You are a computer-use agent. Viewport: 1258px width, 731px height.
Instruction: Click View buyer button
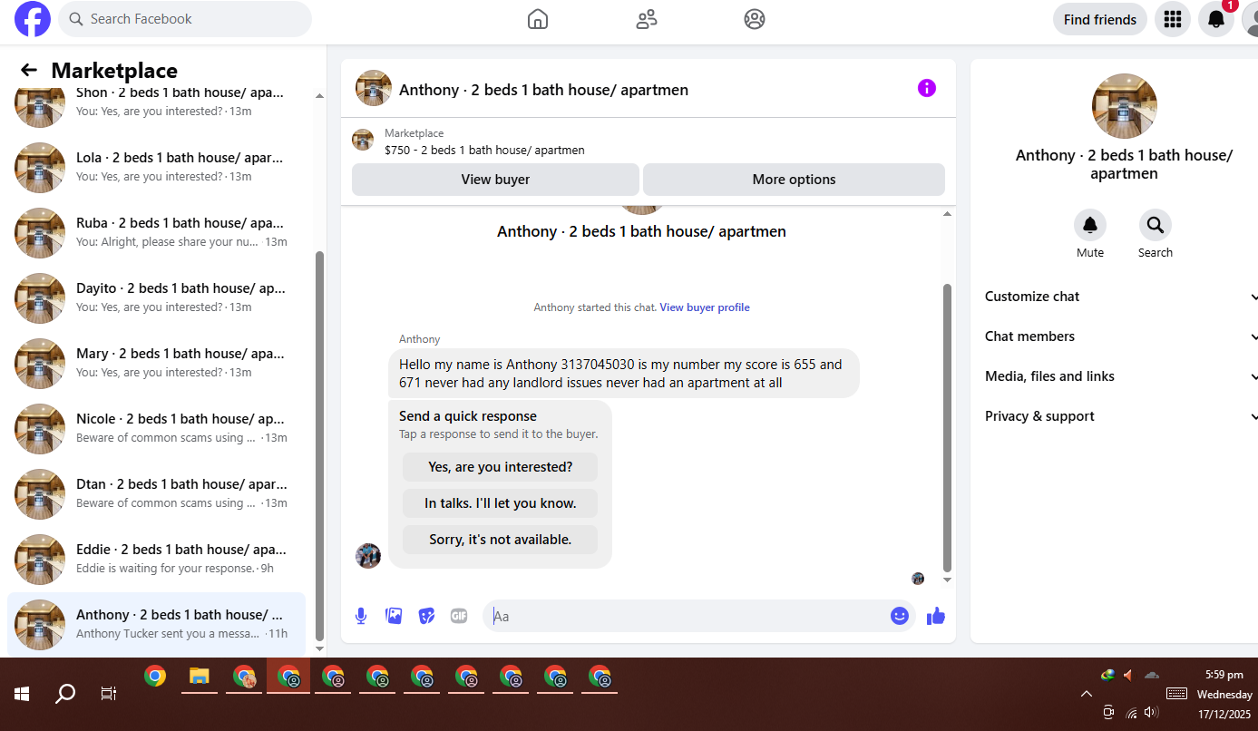[x=495, y=180]
